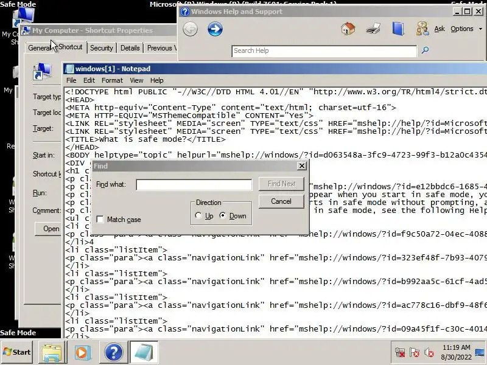Click the "</HEAD>" line in Notepad
Viewport: 487px width, 365px height.
82,147
